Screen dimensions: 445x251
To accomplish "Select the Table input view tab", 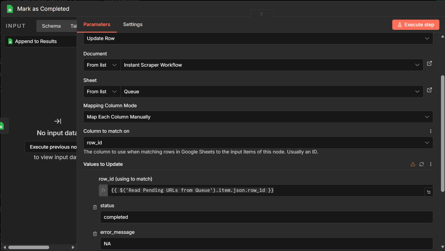I will (73, 26).
